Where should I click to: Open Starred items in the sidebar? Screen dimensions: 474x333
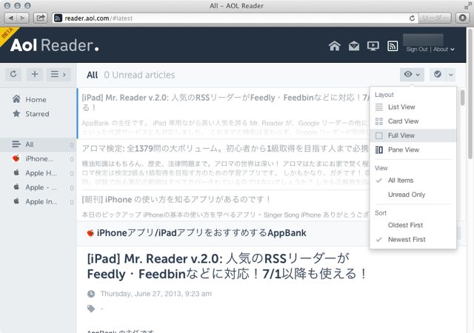39,114
